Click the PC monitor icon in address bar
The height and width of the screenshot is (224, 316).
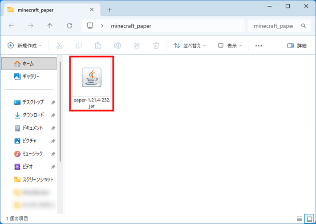pos(90,26)
